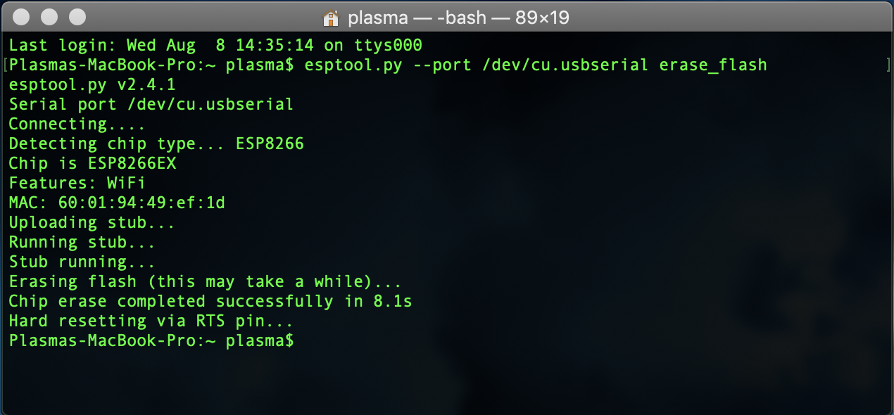This screenshot has width=894, height=415.
Task: Click the "Hard resetting via RTS pin..." line
Action: click(x=151, y=321)
